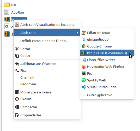Click the ksnip.svg file icon
The width and height of the screenshot is (140, 131).
[x=7, y=19]
